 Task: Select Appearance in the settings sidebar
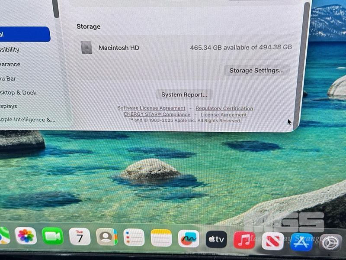10,64
